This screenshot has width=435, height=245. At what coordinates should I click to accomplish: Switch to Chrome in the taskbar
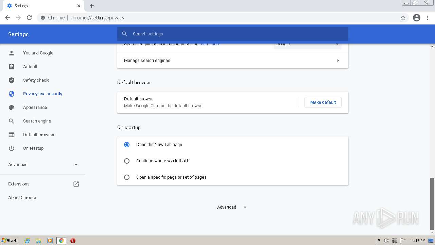tap(62, 241)
